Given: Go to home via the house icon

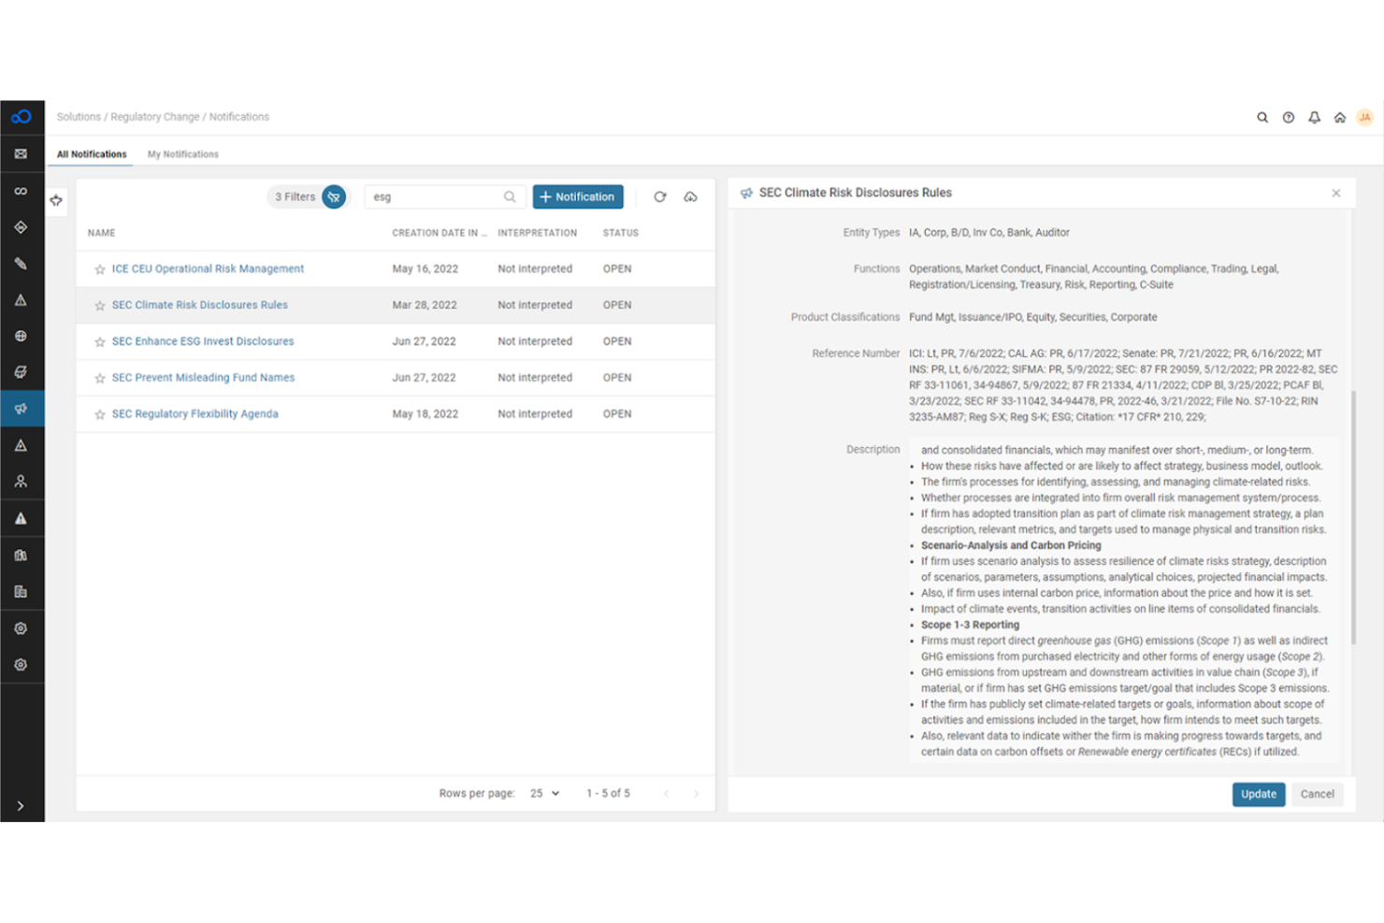Looking at the screenshot, I should [x=1340, y=118].
